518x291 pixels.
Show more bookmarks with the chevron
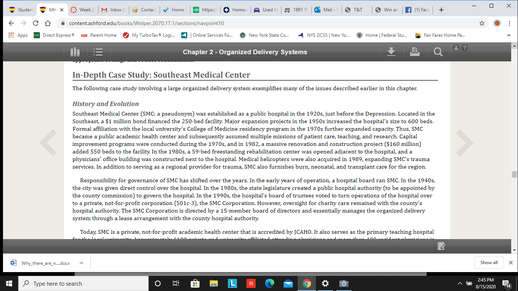click(x=509, y=35)
